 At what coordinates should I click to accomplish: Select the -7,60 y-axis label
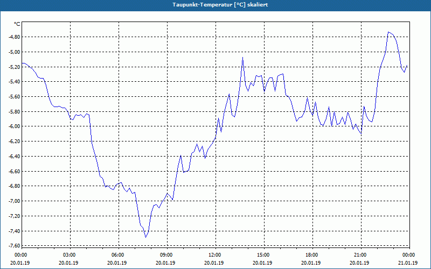pyautogui.click(x=15, y=246)
